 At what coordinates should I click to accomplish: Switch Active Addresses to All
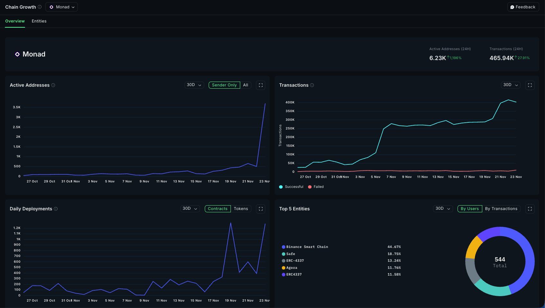click(246, 85)
